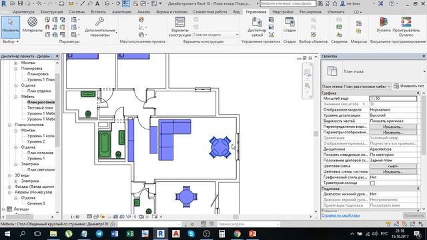This screenshot has width=427, height=240.
Task: Click the Save icon in quick access toolbar
Action: [21, 3]
